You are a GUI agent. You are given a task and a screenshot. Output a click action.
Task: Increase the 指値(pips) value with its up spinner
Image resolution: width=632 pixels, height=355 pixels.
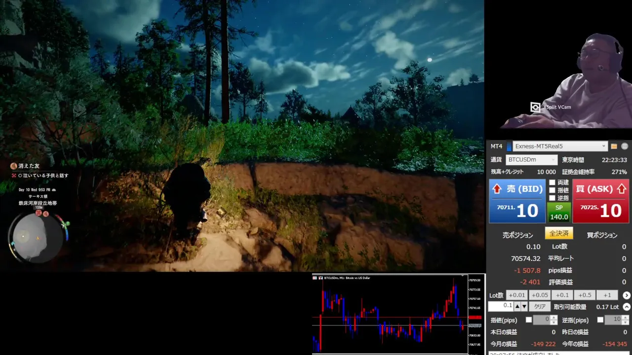coord(553,318)
